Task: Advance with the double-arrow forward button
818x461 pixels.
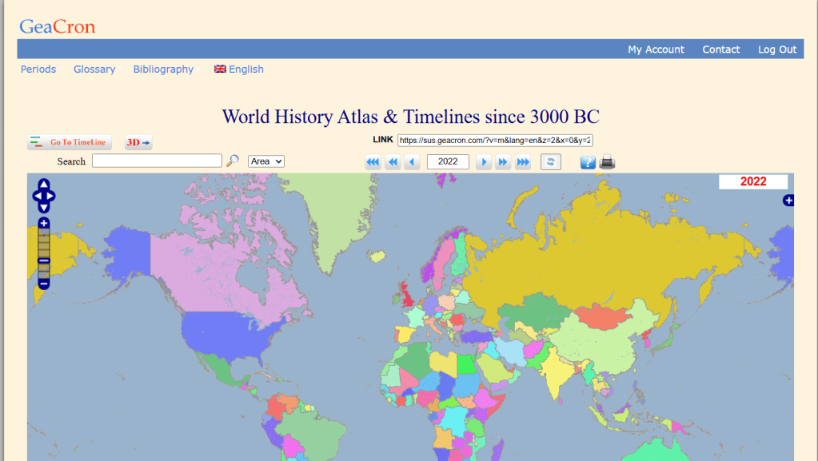Action: coord(503,162)
